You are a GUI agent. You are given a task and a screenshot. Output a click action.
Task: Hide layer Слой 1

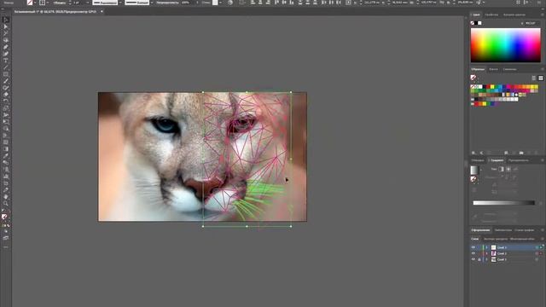click(x=473, y=259)
